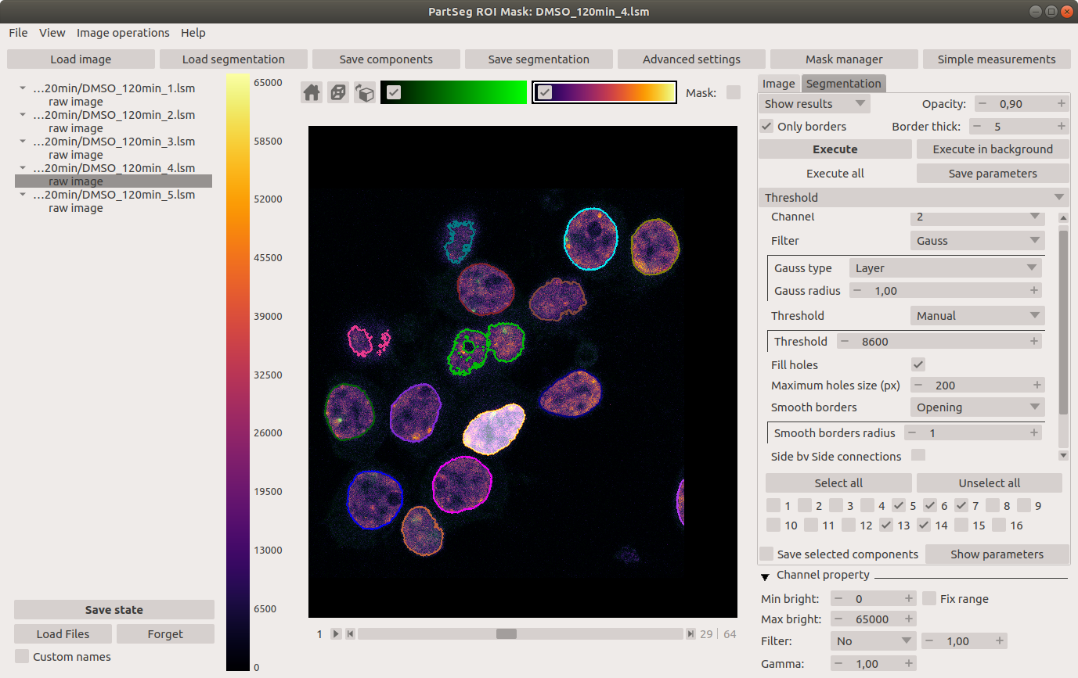Open Smooth borders Opening dropdown
This screenshot has width=1078, height=678.
pyautogui.click(x=977, y=407)
